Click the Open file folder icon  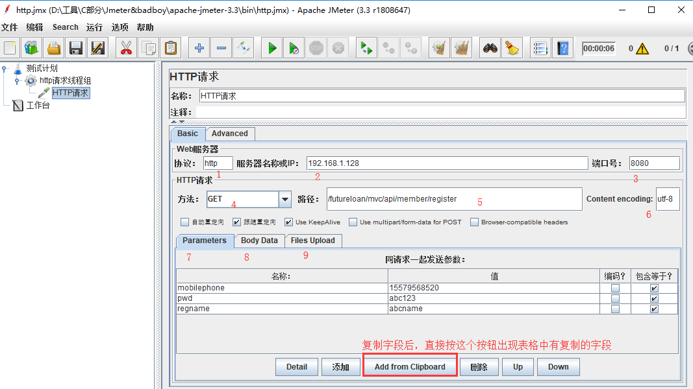point(54,48)
